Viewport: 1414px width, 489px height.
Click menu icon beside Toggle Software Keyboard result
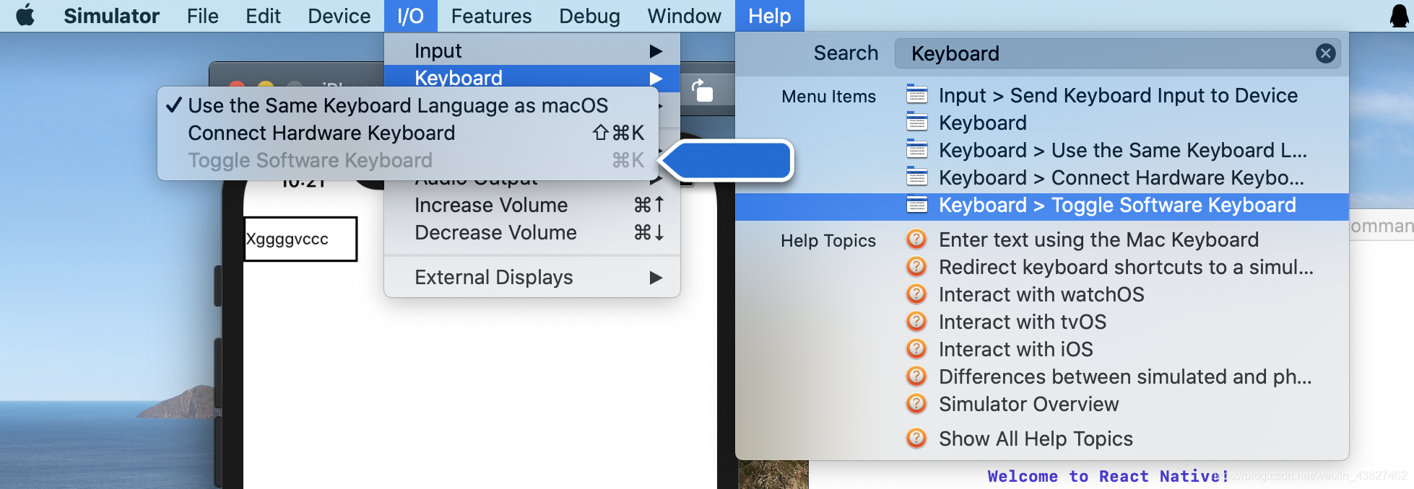[x=916, y=205]
